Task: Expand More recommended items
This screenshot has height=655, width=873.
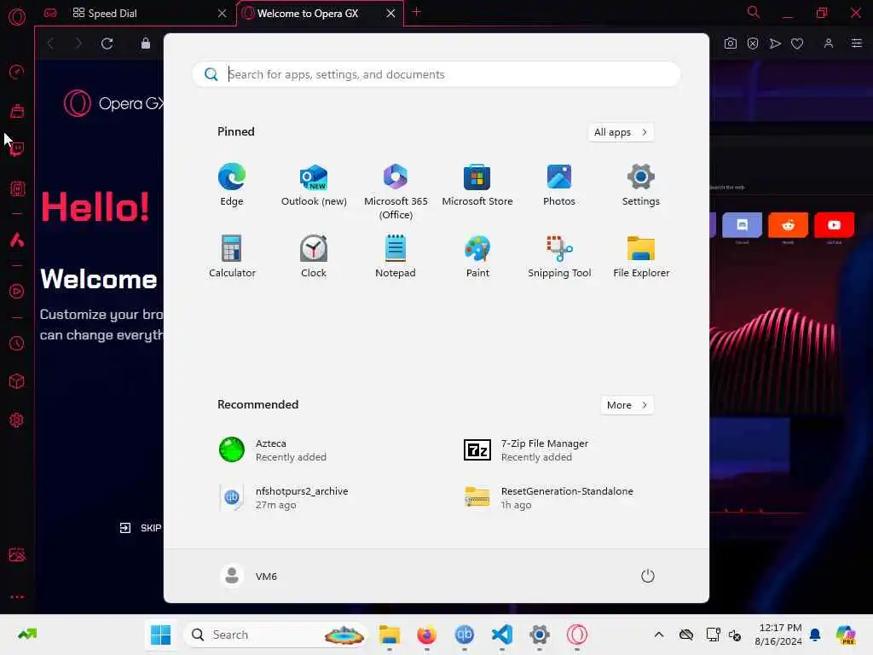Action: point(627,405)
